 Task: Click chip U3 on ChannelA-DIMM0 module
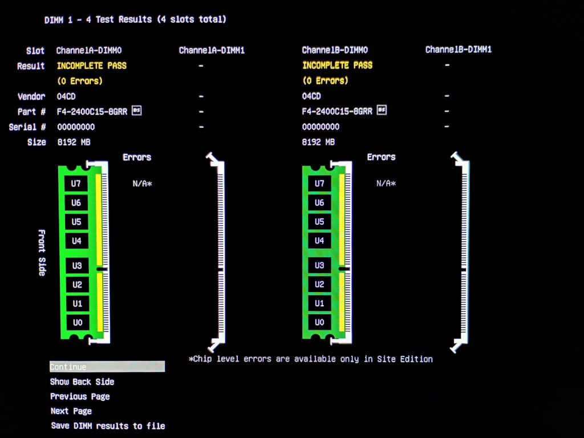tap(77, 266)
